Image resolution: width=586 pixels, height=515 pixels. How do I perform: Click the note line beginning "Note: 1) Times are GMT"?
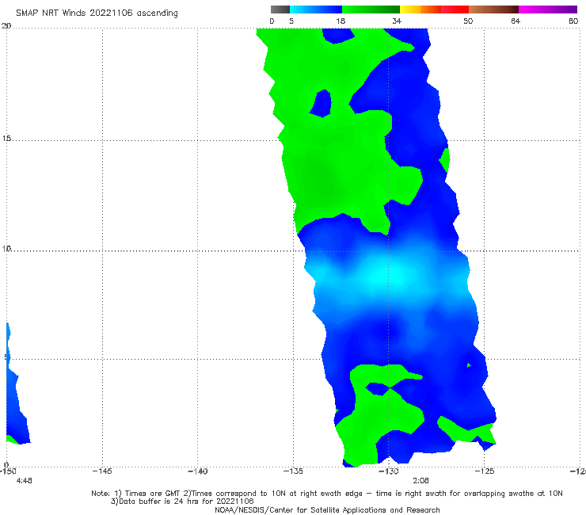point(327,494)
